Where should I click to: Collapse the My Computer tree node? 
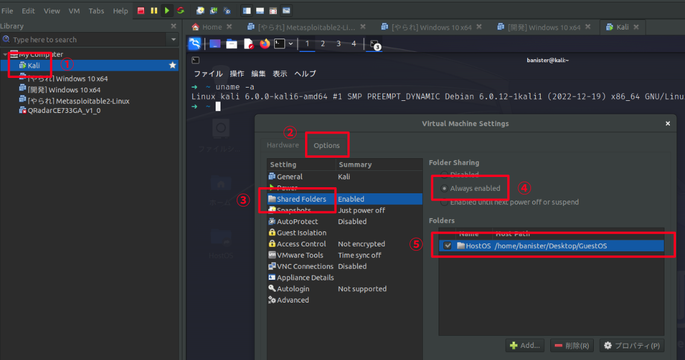click(x=5, y=54)
